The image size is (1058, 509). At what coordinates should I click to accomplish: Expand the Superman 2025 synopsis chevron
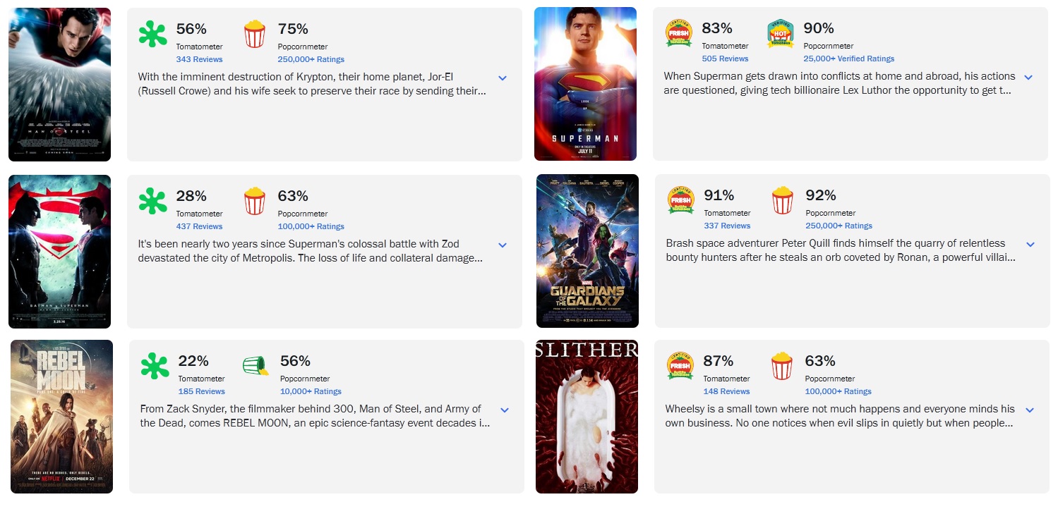point(1028,78)
